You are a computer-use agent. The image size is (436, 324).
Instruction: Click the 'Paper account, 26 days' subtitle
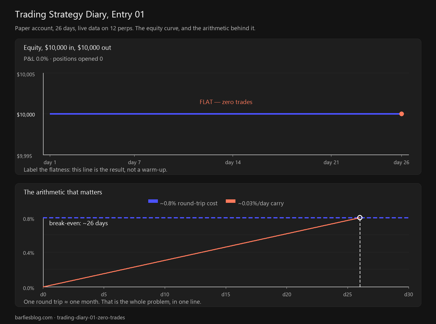pyautogui.click(x=135, y=28)
